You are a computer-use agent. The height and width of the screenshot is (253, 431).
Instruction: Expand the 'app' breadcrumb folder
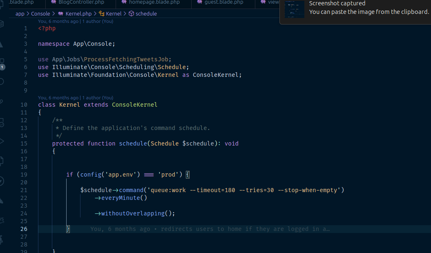20,13
